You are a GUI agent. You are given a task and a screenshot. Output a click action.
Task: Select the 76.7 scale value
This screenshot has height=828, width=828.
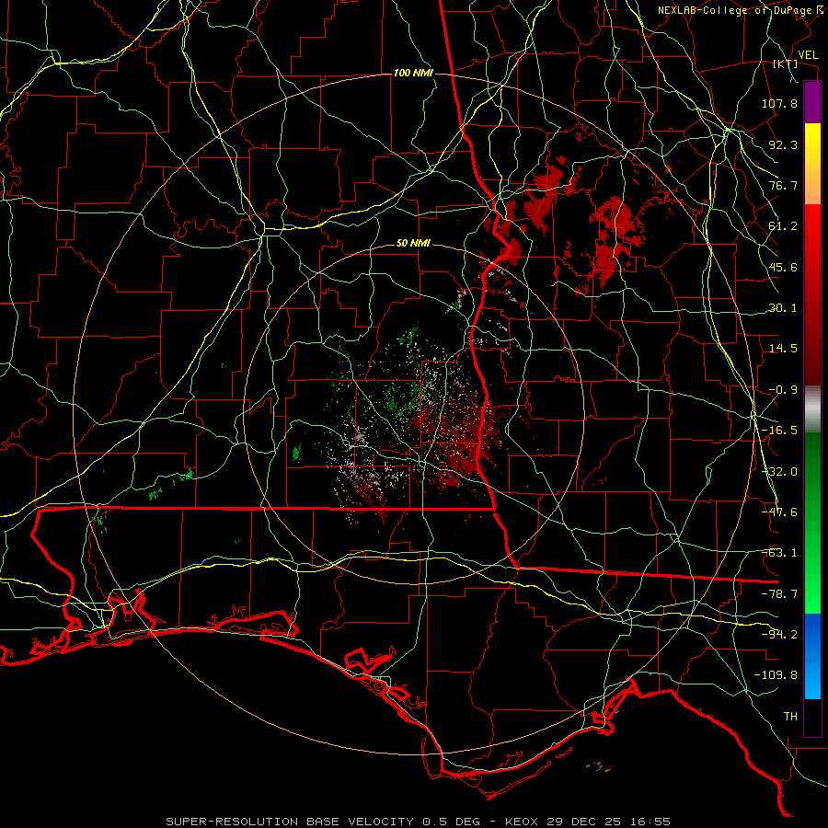click(x=783, y=185)
